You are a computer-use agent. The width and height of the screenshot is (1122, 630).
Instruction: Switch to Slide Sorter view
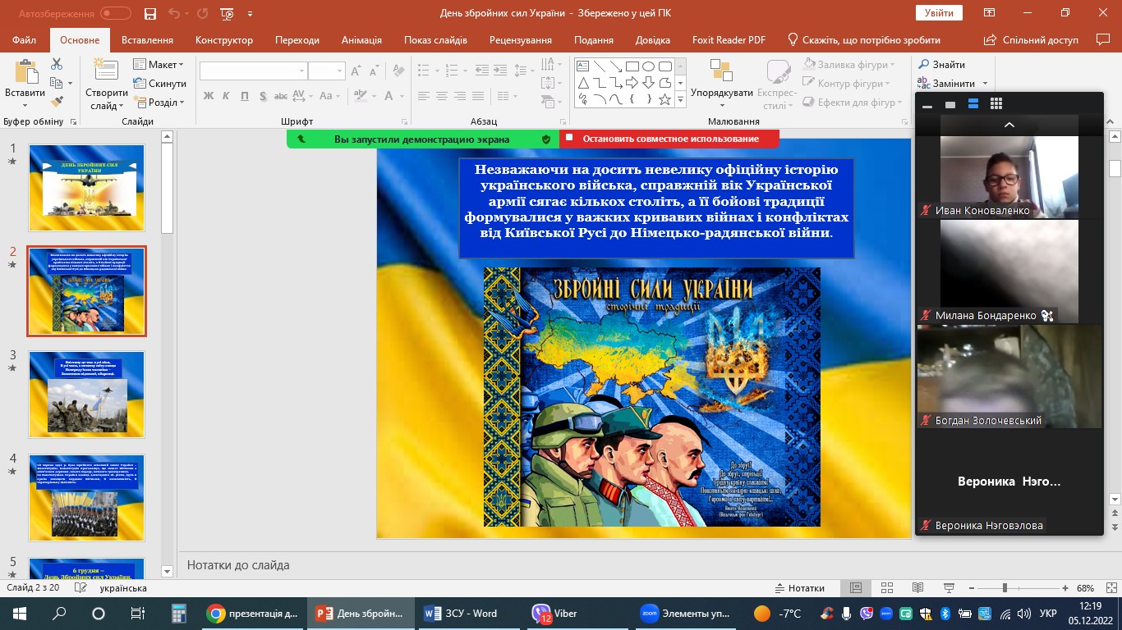pyautogui.click(x=886, y=588)
